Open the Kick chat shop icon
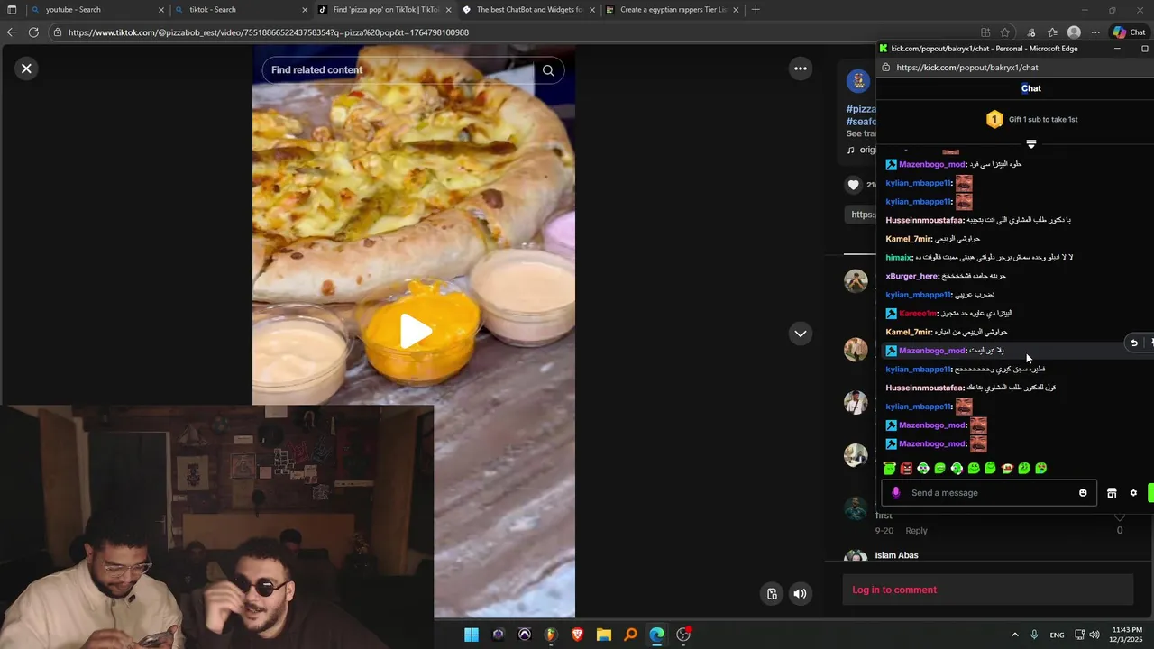 click(1112, 493)
